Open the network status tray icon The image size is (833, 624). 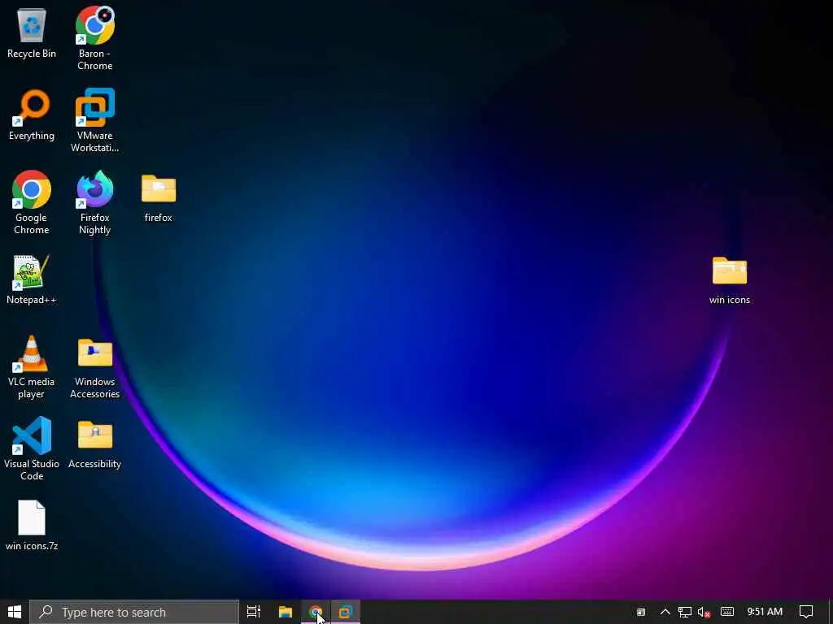tap(685, 612)
